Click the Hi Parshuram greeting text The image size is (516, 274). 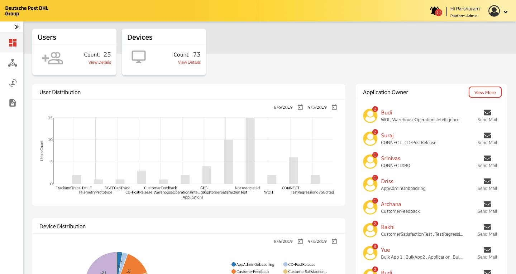click(x=465, y=9)
